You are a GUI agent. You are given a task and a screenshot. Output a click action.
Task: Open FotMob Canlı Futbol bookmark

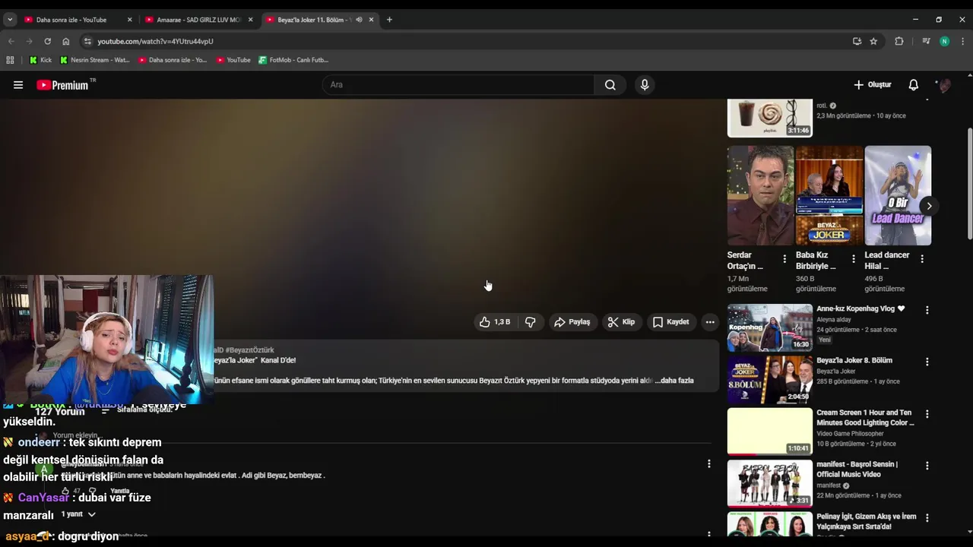[x=293, y=60]
